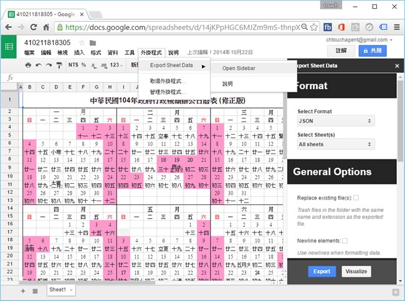Print the spreadsheet
The height and width of the screenshot is (301, 405).
click(28, 65)
